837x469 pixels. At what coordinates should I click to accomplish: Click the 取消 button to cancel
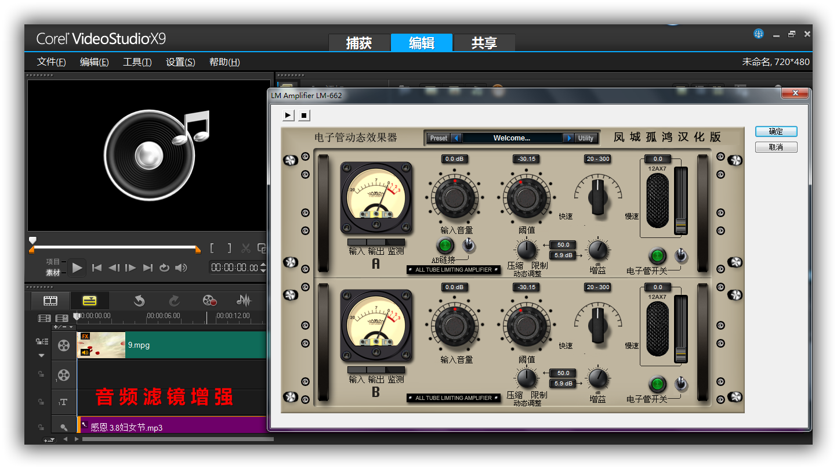tap(776, 147)
